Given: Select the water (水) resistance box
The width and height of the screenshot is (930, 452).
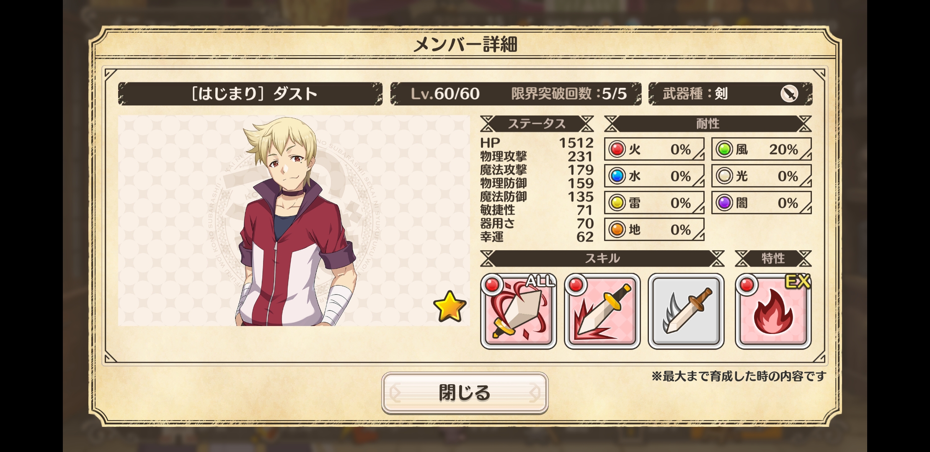Looking at the screenshot, I should 654,176.
